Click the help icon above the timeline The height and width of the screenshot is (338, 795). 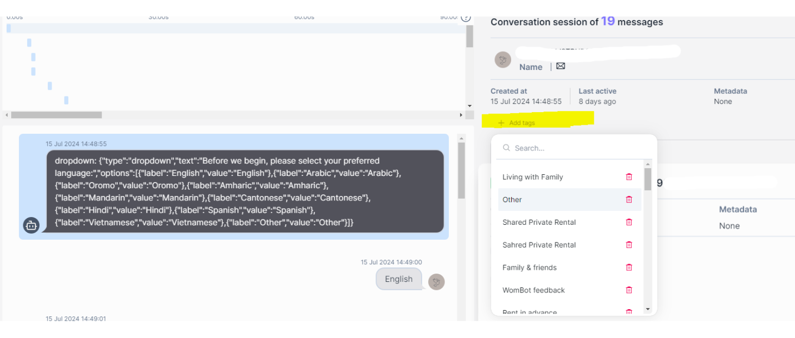pyautogui.click(x=466, y=18)
